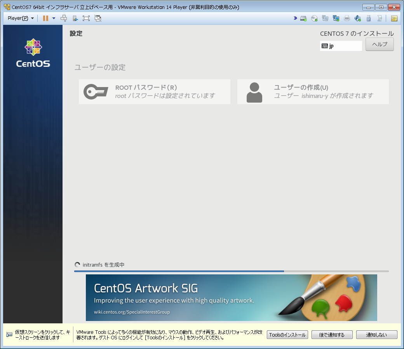This screenshot has width=404, height=349.
Task: Enter full screen mode icon
Action: (x=86, y=18)
